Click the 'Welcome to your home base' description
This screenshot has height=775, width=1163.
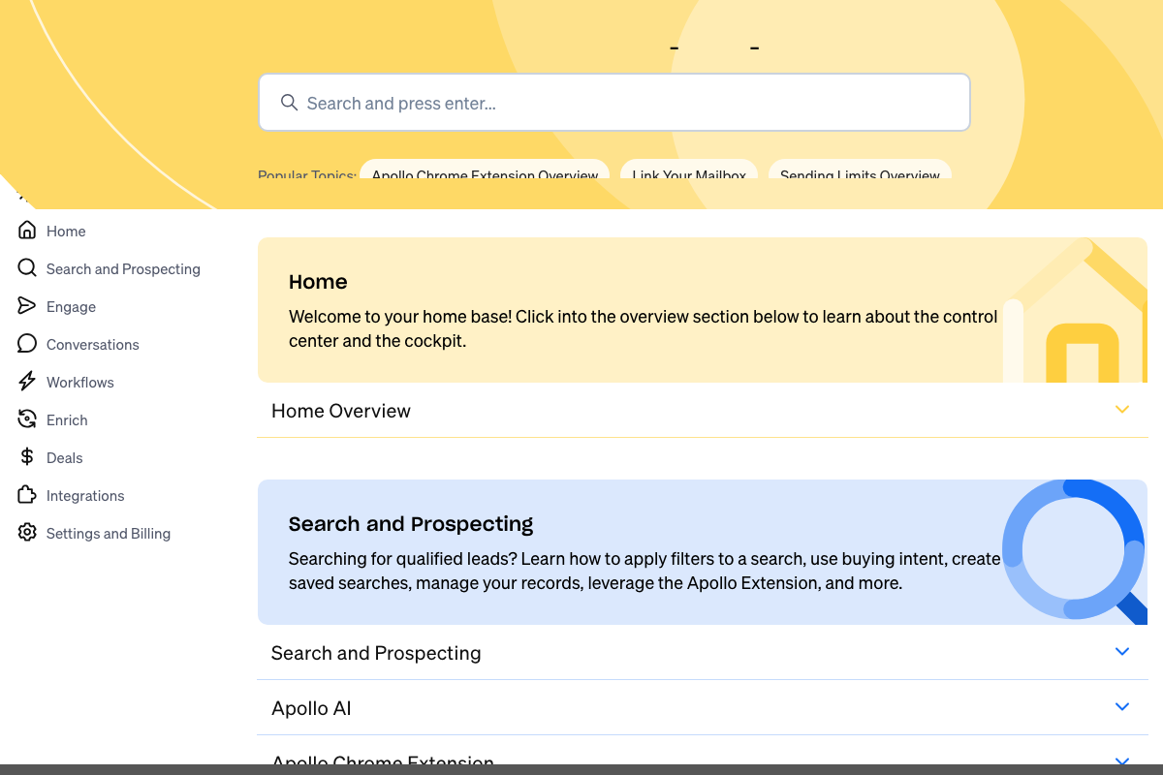(x=644, y=328)
